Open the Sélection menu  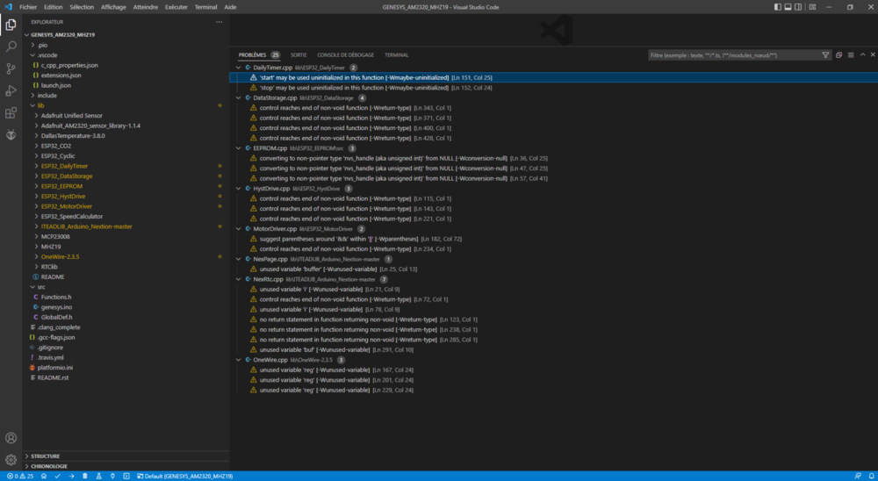click(82, 7)
